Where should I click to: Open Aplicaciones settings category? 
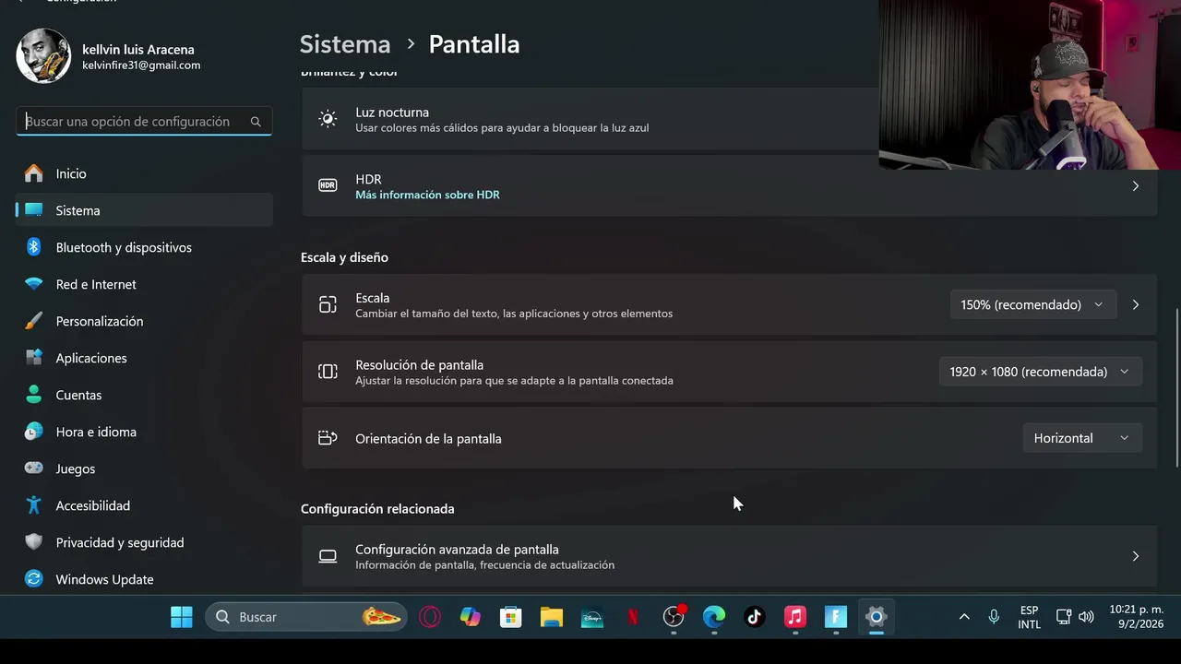pyautogui.click(x=144, y=358)
